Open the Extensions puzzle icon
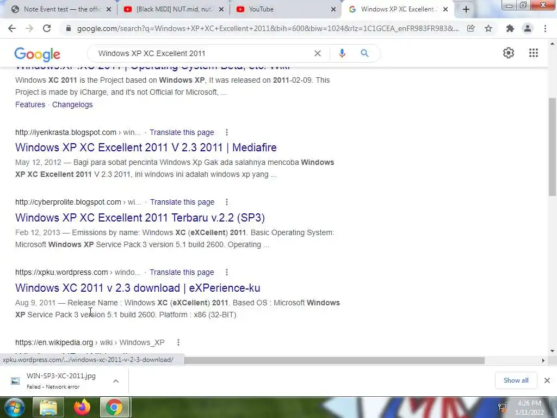Screen dimensions: 557x418 510,28
